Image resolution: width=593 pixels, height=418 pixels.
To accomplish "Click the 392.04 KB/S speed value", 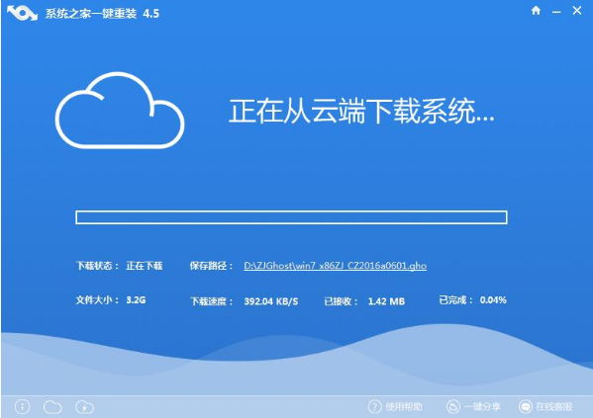I will 271,301.
